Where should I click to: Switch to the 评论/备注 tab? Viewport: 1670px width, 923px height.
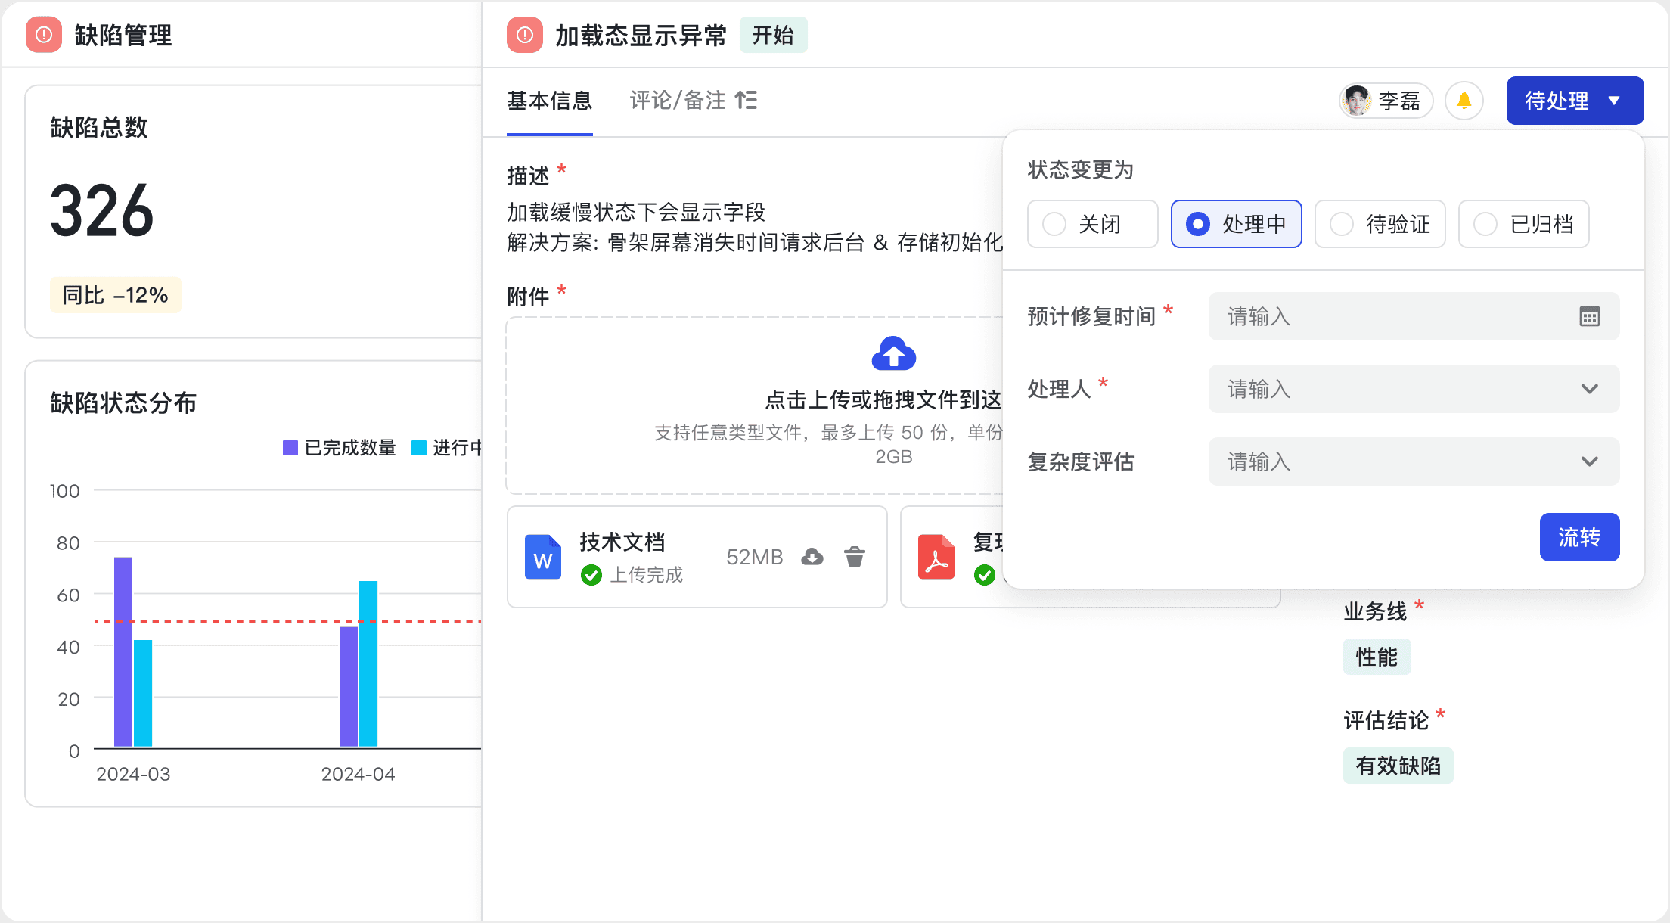(x=677, y=100)
